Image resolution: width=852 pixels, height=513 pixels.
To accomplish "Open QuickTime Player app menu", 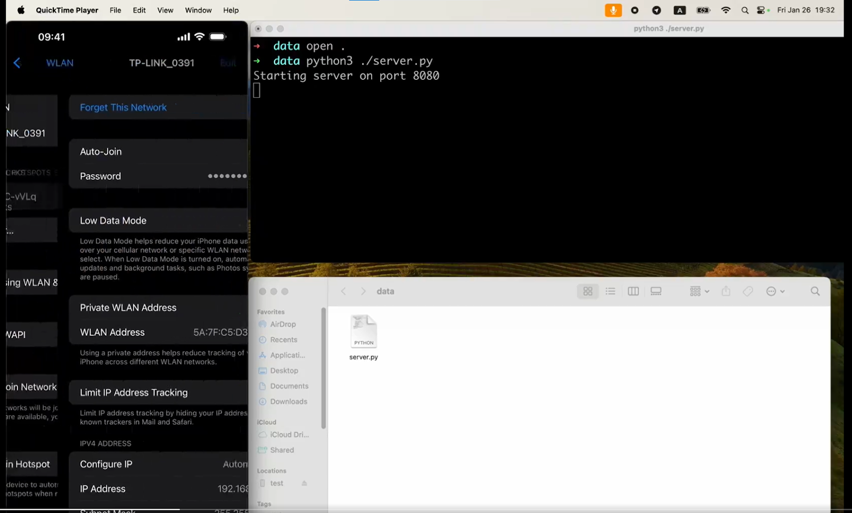I will [67, 10].
